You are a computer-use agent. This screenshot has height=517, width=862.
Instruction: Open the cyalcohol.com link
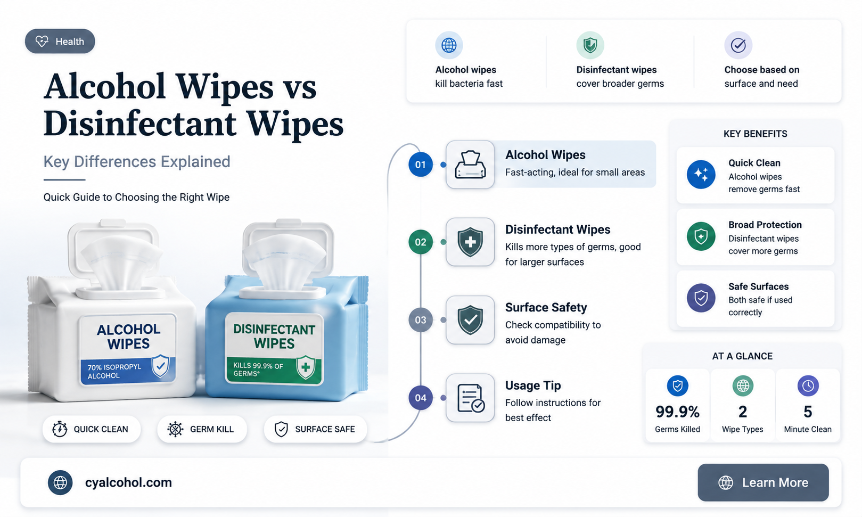pos(128,482)
